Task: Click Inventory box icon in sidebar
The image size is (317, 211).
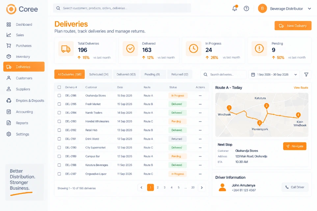Action: [9, 57]
